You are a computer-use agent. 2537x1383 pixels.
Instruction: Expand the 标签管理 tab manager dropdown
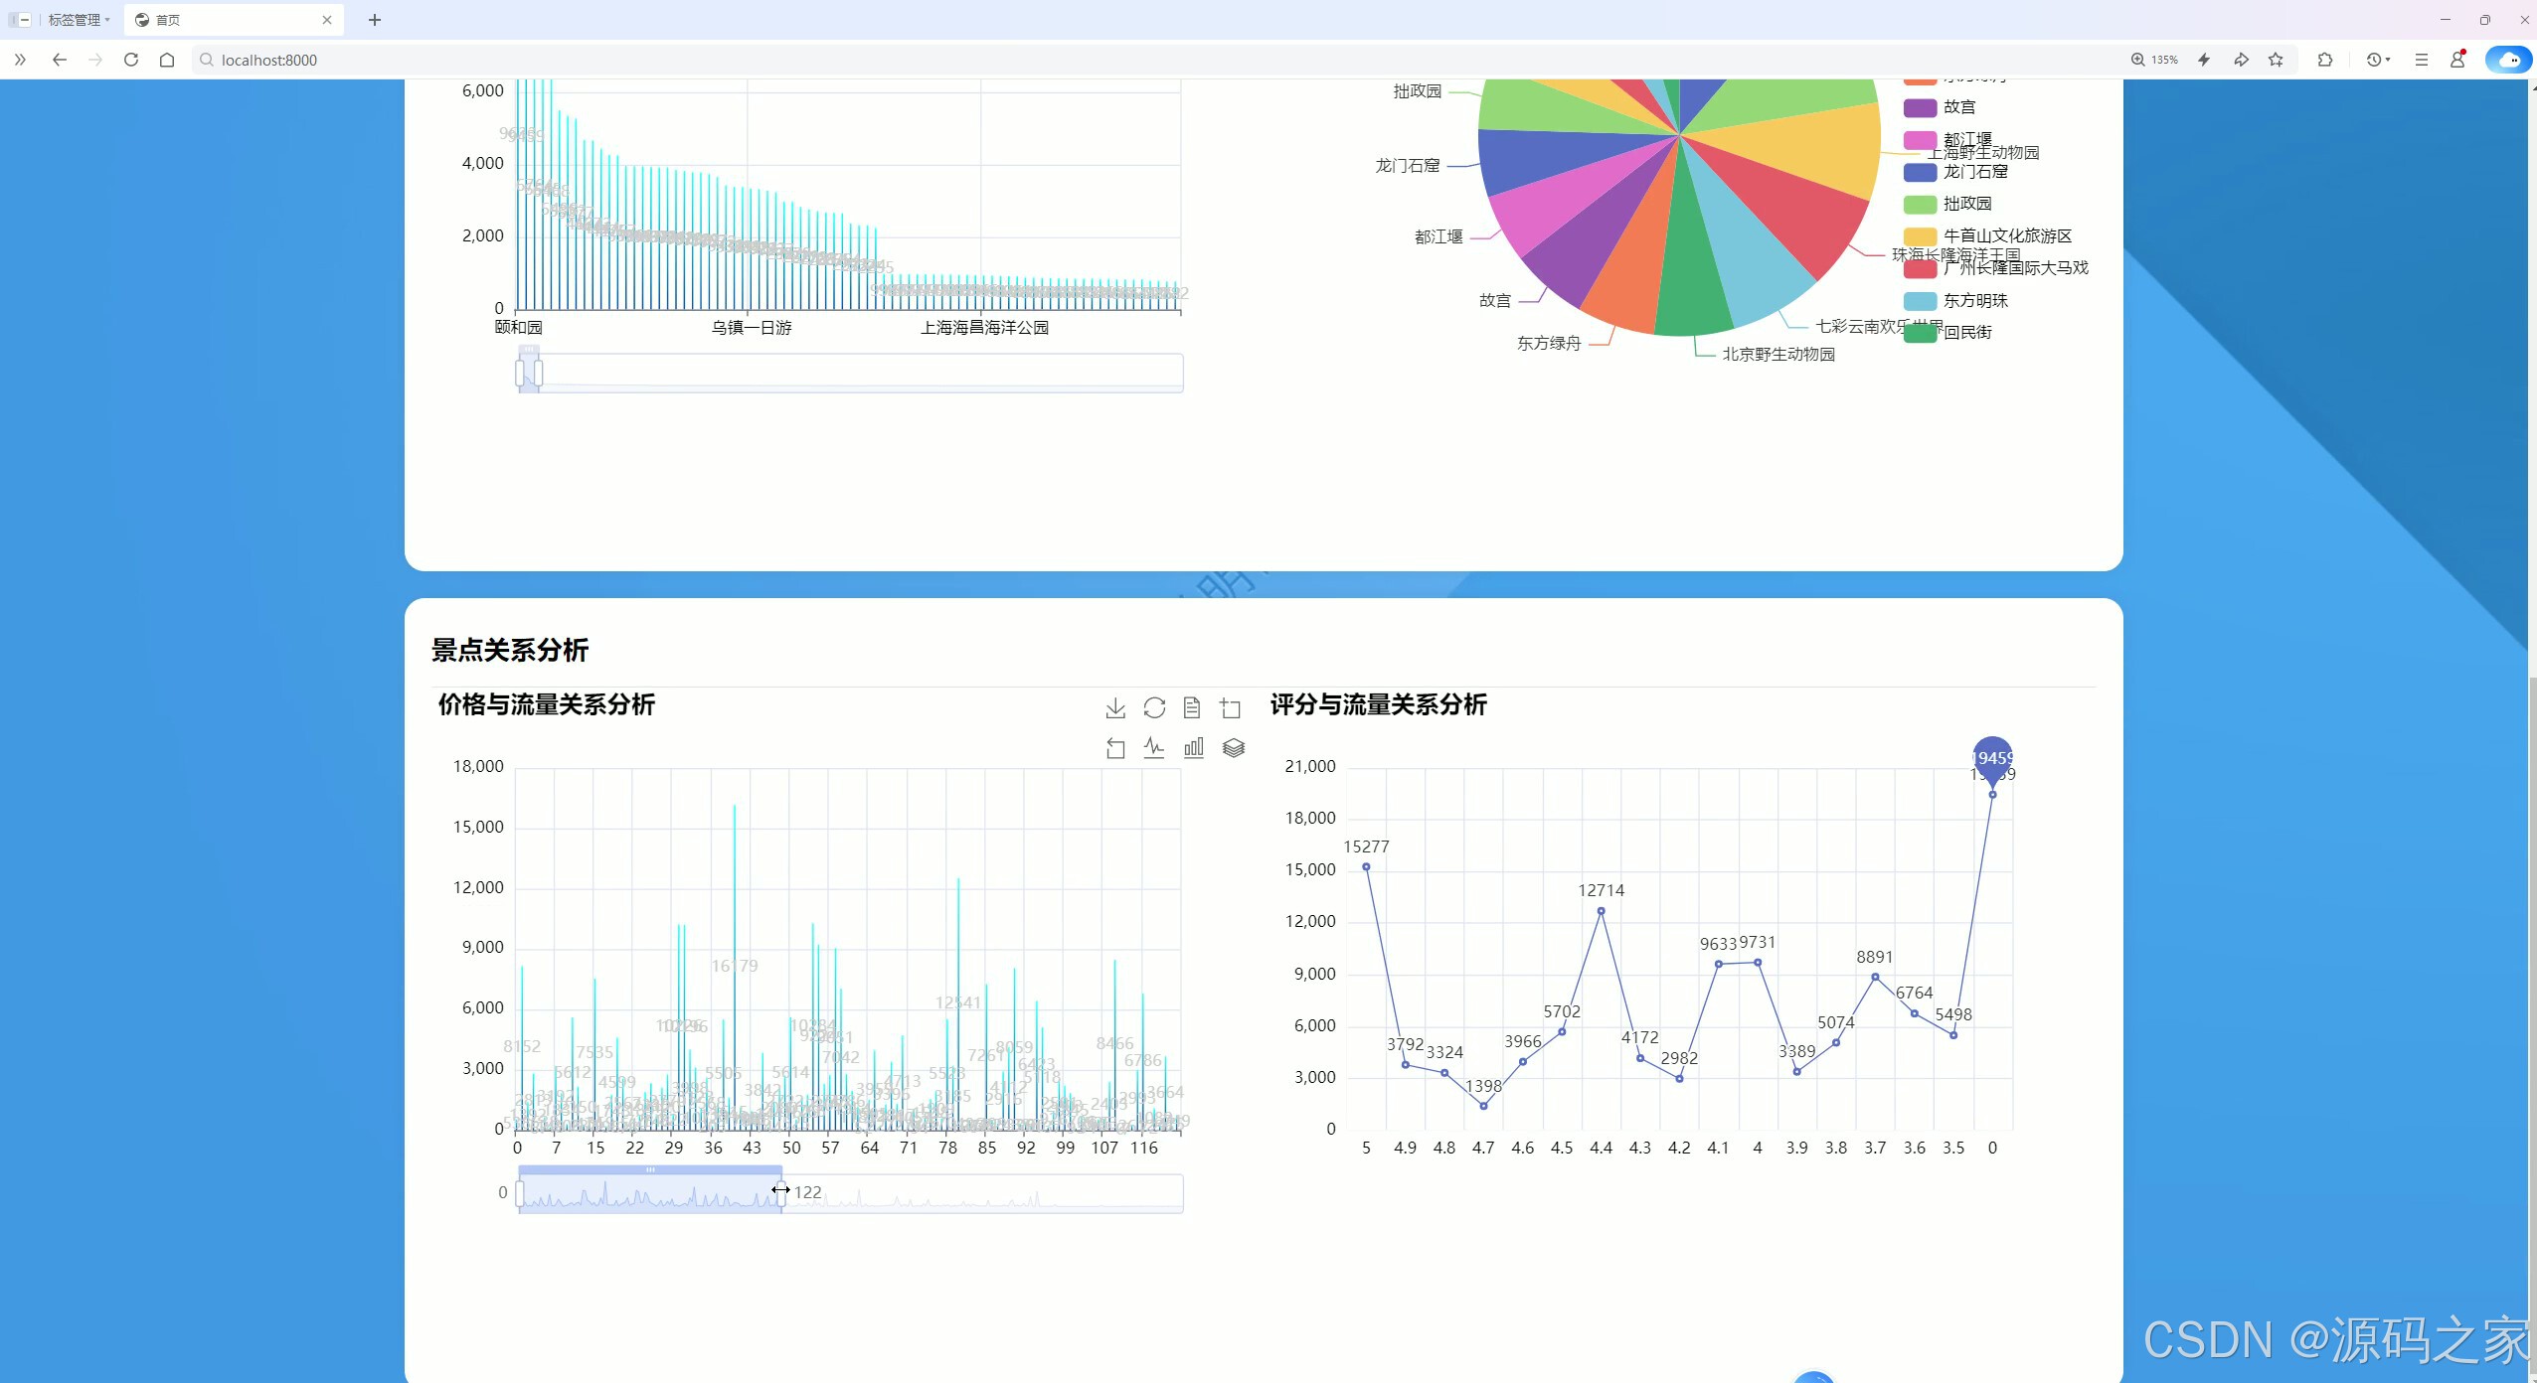coord(79,20)
